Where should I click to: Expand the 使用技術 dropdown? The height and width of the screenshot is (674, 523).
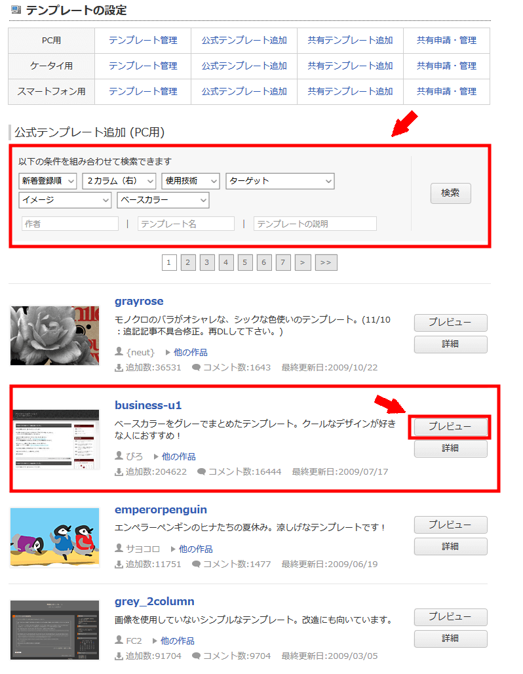[191, 181]
